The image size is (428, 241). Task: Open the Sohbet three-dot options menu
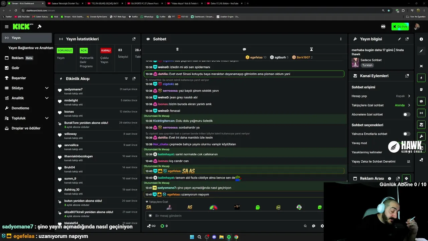coord(341,39)
